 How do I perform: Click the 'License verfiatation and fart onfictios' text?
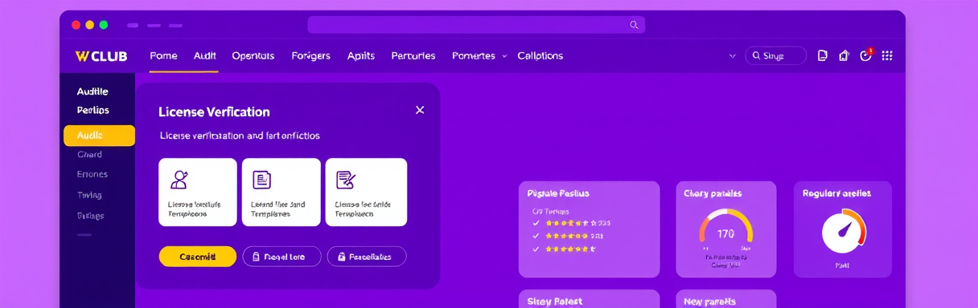tap(240, 136)
